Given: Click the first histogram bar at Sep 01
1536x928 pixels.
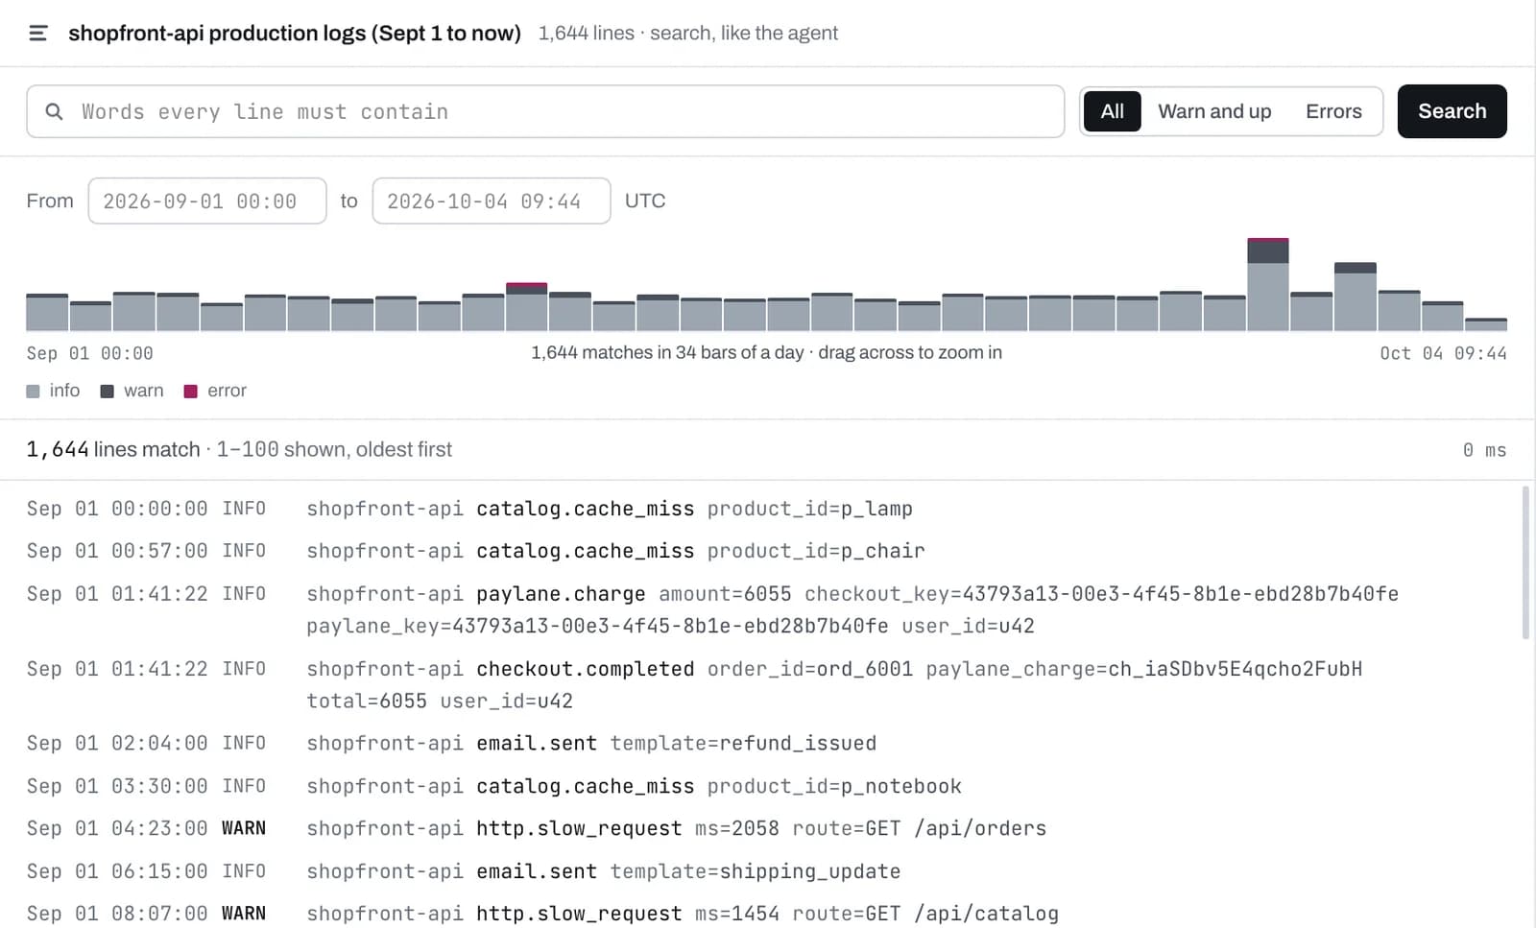Looking at the screenshot, I should click(47, 312).
